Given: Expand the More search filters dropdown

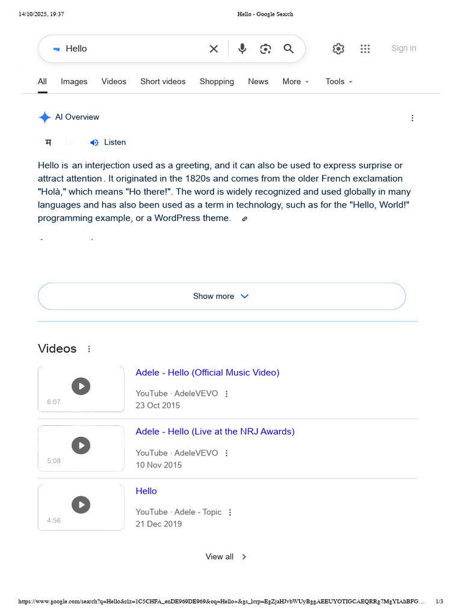Looking at the screenshot, I should click(296, 81).
